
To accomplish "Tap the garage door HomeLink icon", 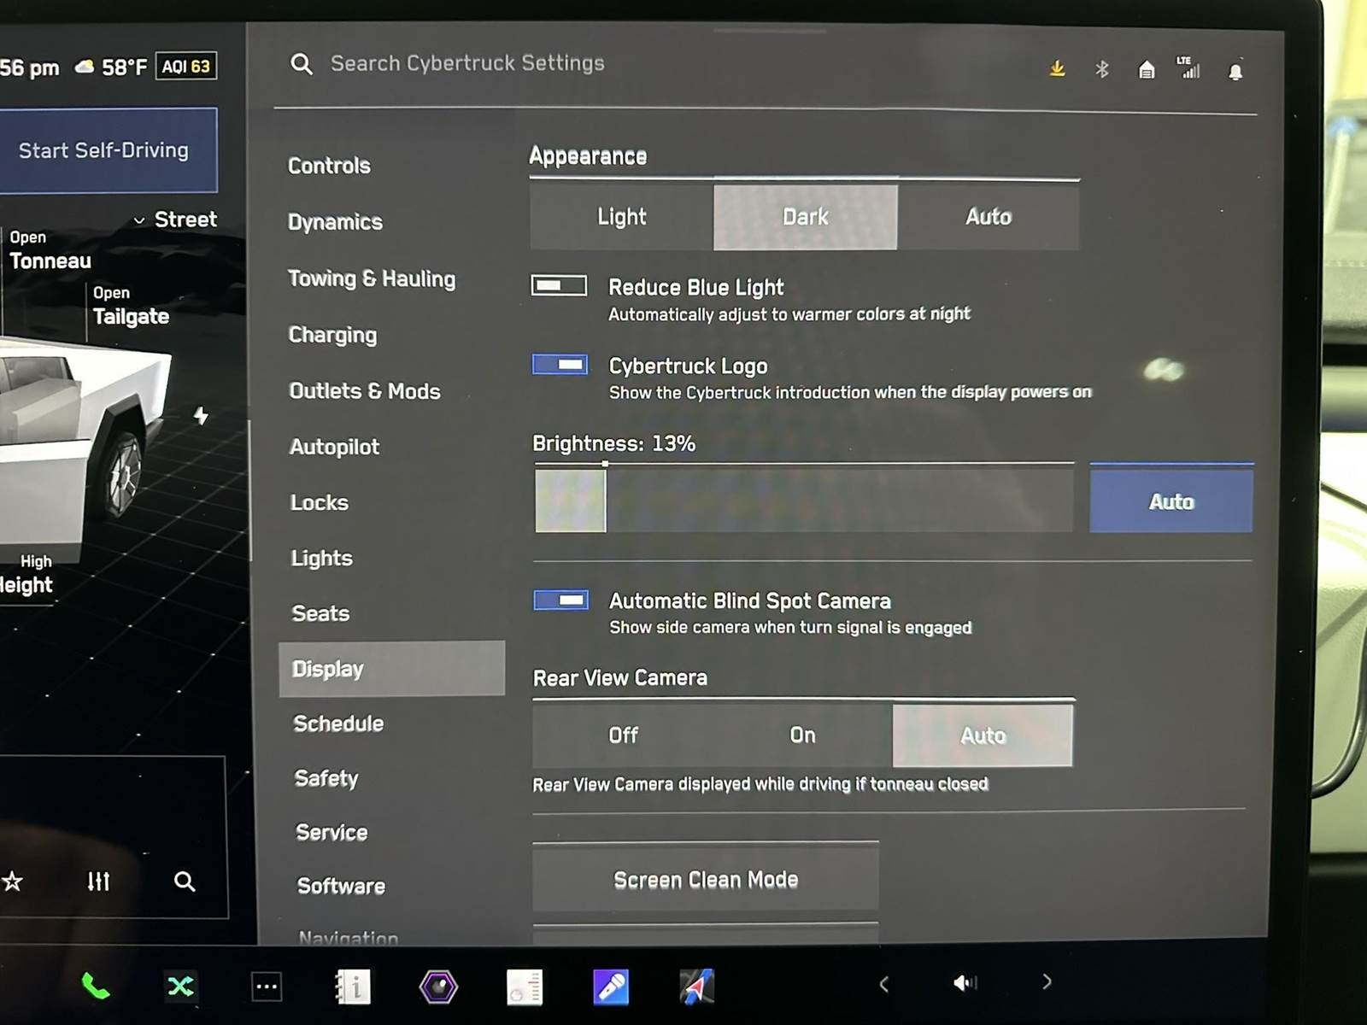I will pyautogui.click(x=1147, y=70).
